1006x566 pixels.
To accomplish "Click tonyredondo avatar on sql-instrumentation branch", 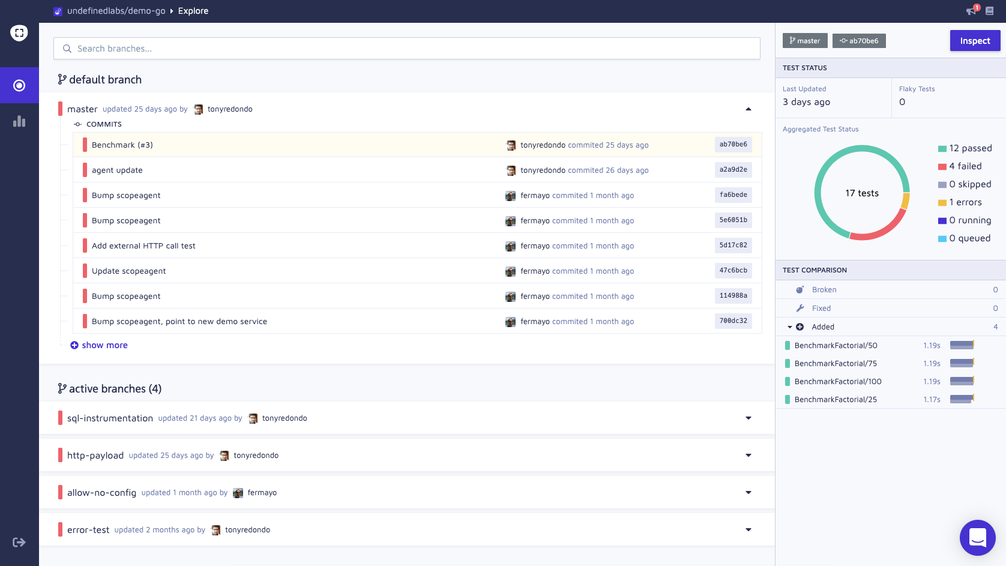I will click(253, 418).
